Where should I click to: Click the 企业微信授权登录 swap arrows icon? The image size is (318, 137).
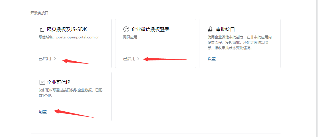(126, 29)
